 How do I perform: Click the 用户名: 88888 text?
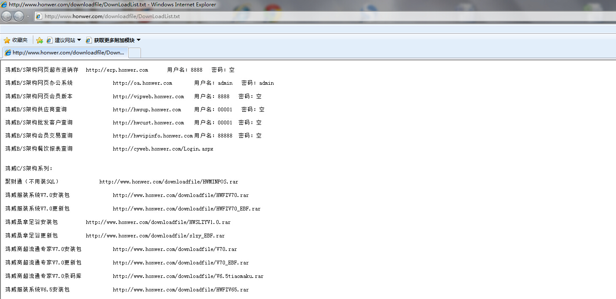coord(213,136)
